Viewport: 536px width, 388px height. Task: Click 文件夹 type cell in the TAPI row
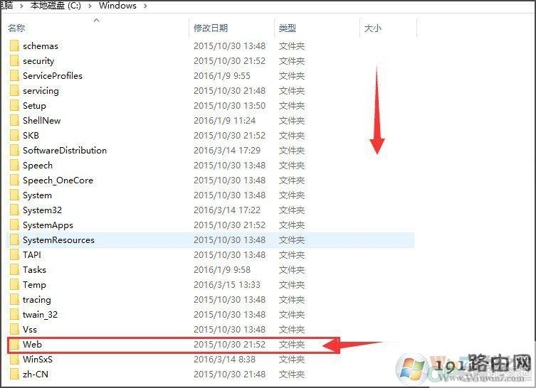[x=292, y=255]
